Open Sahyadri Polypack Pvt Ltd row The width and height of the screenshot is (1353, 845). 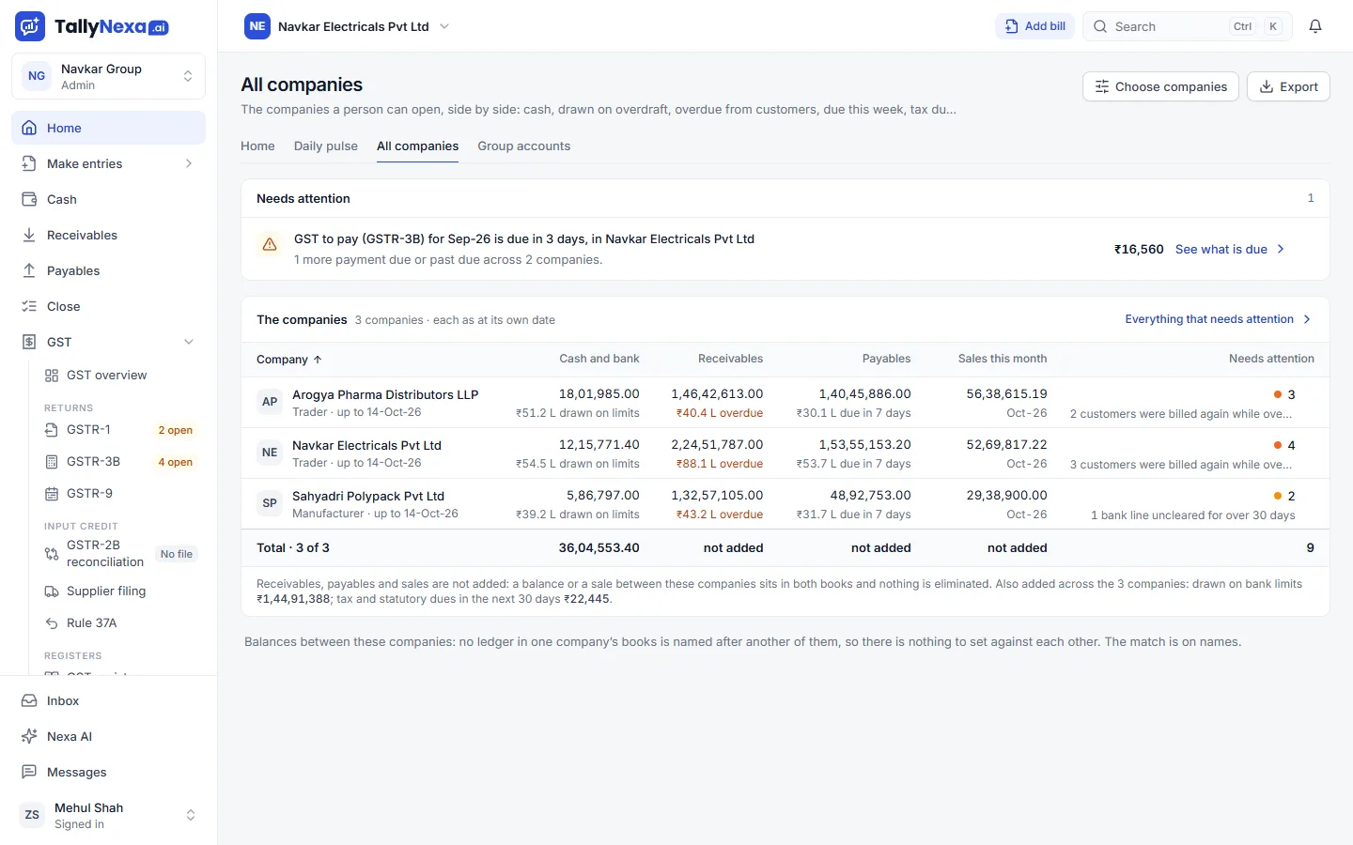pos(785,504)
